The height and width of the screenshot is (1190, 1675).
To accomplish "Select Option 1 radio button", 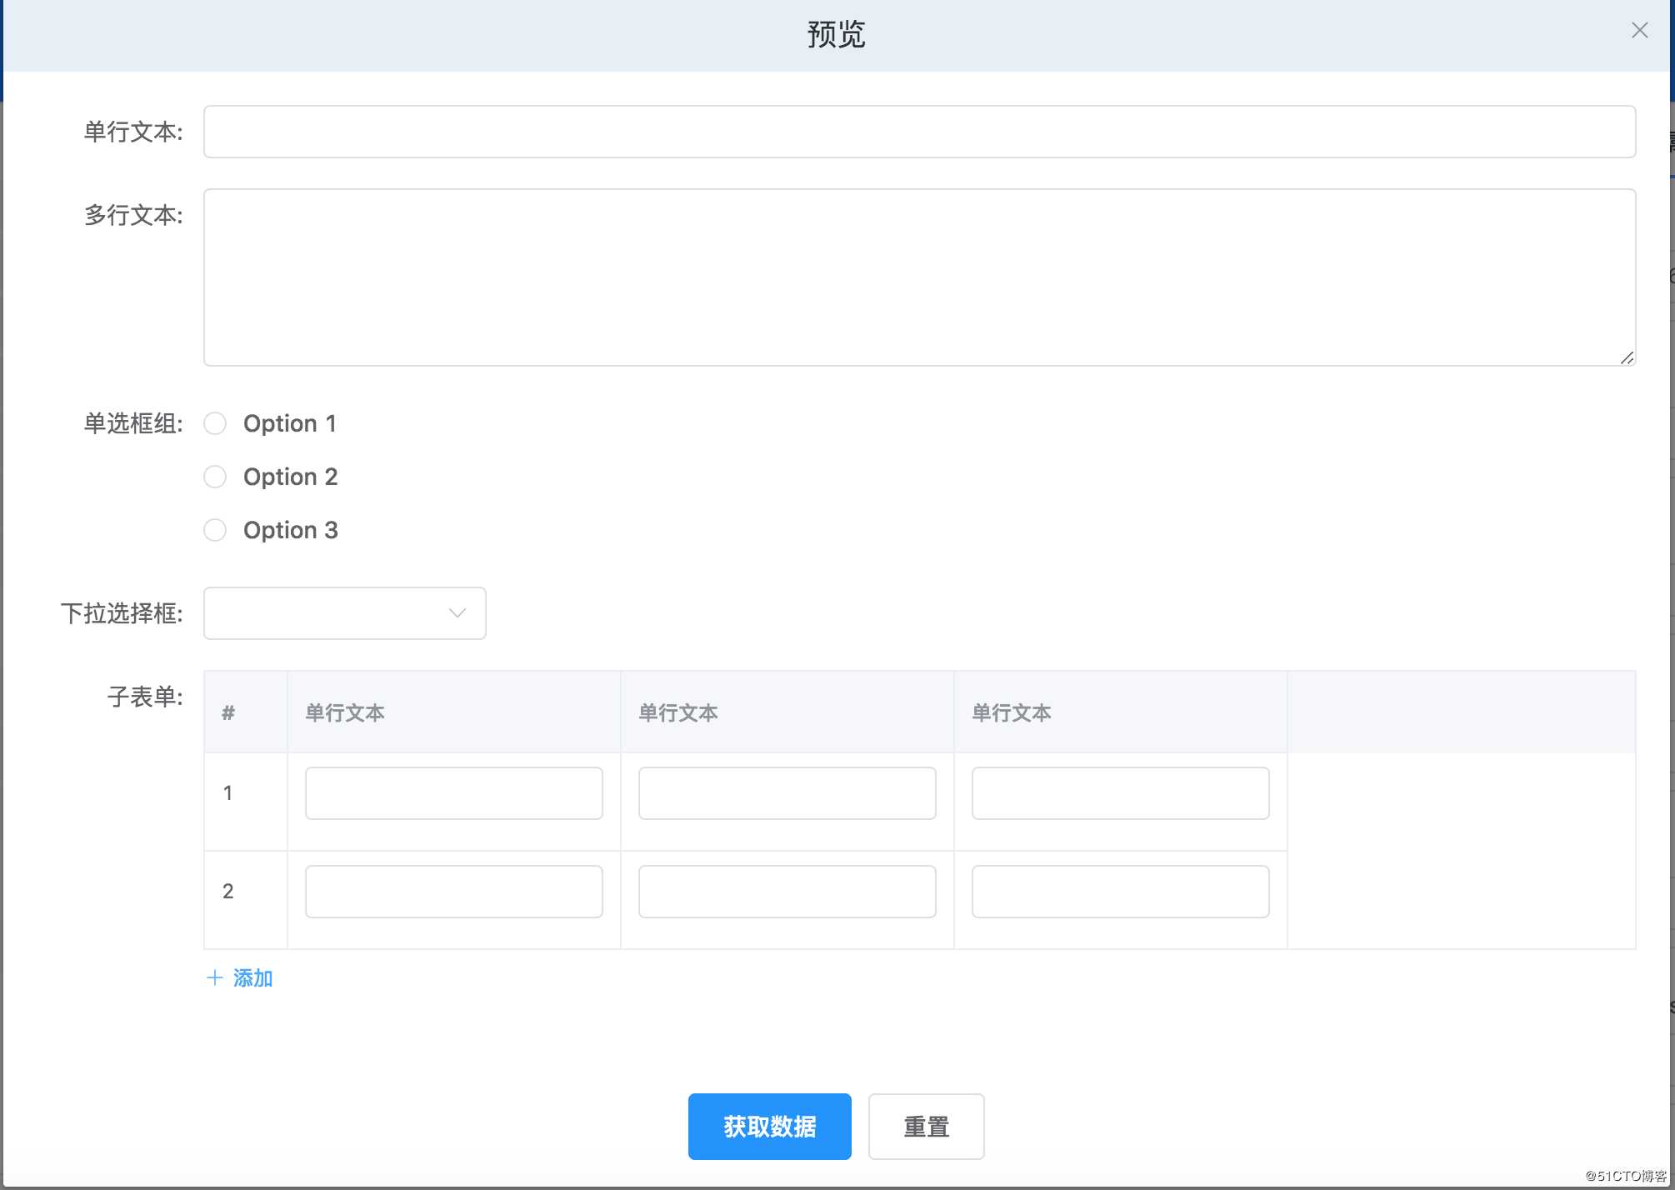I will (215, 423).
